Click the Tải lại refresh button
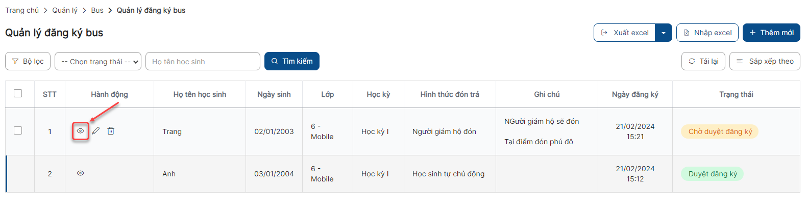The height and width of the screenshot is (212, 807). coord(703,61)
